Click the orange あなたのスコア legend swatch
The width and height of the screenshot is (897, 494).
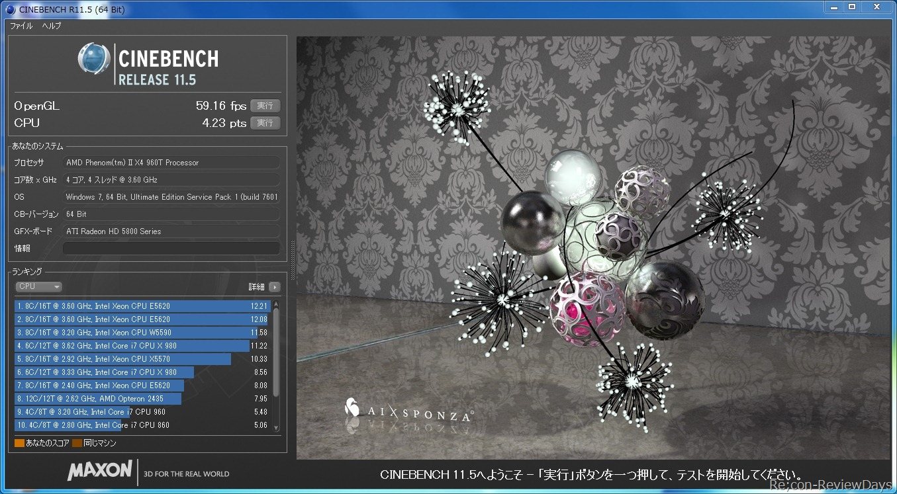[x=19, y=443]
